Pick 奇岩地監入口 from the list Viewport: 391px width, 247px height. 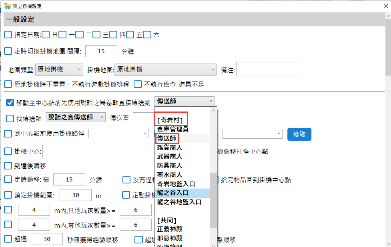click(176, 184)
